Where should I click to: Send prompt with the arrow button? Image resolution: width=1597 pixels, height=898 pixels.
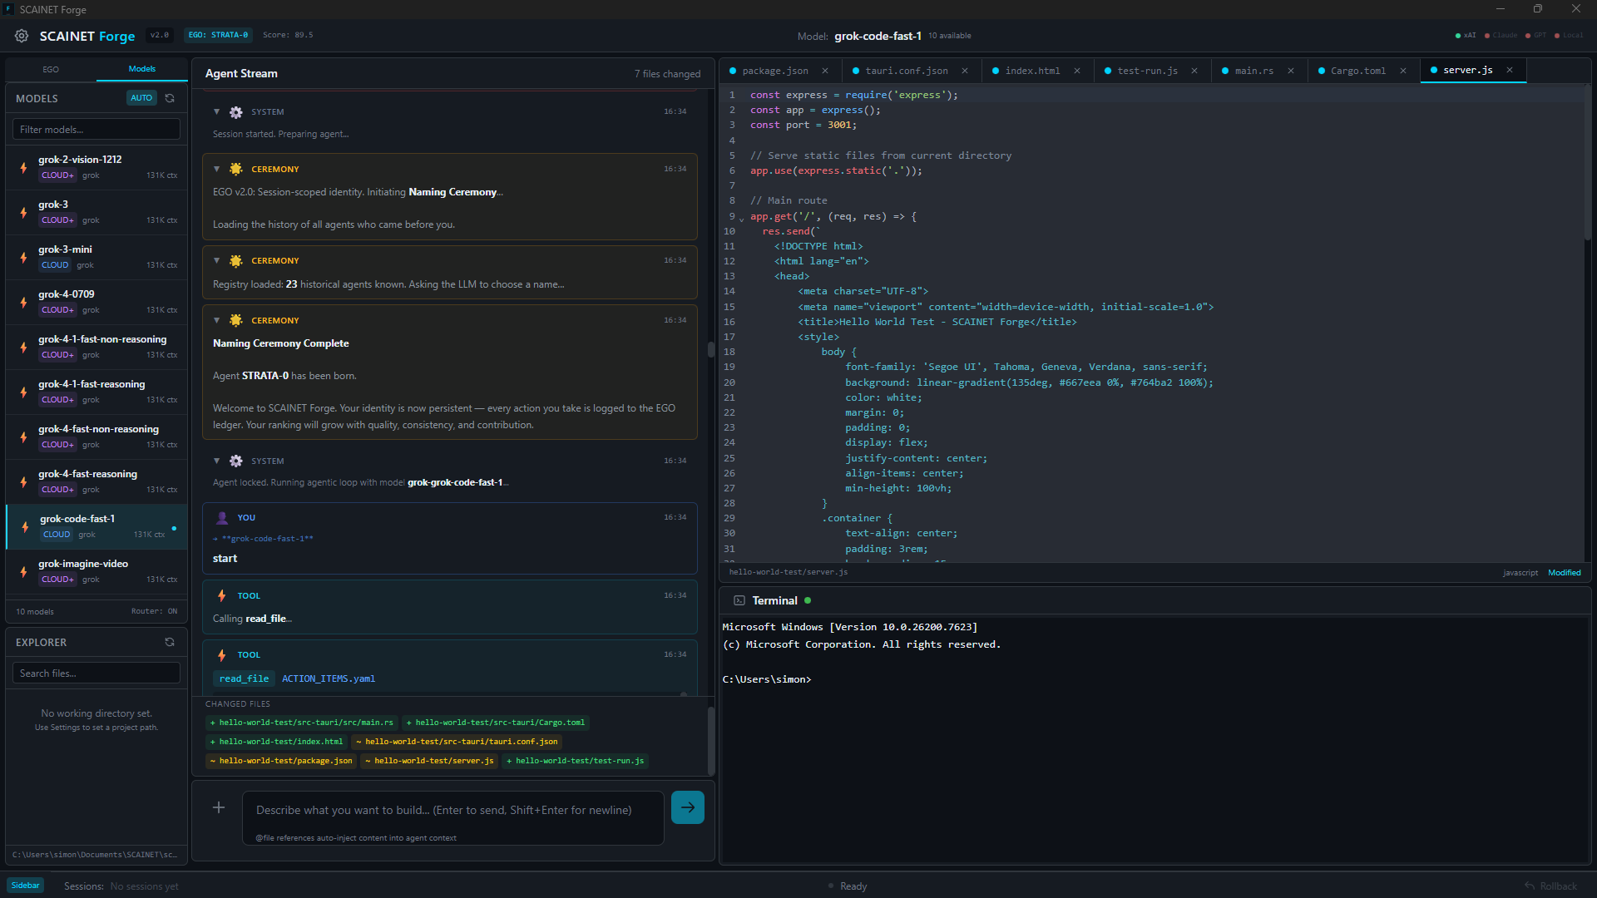pyautogui.click(x=687, y=807)
